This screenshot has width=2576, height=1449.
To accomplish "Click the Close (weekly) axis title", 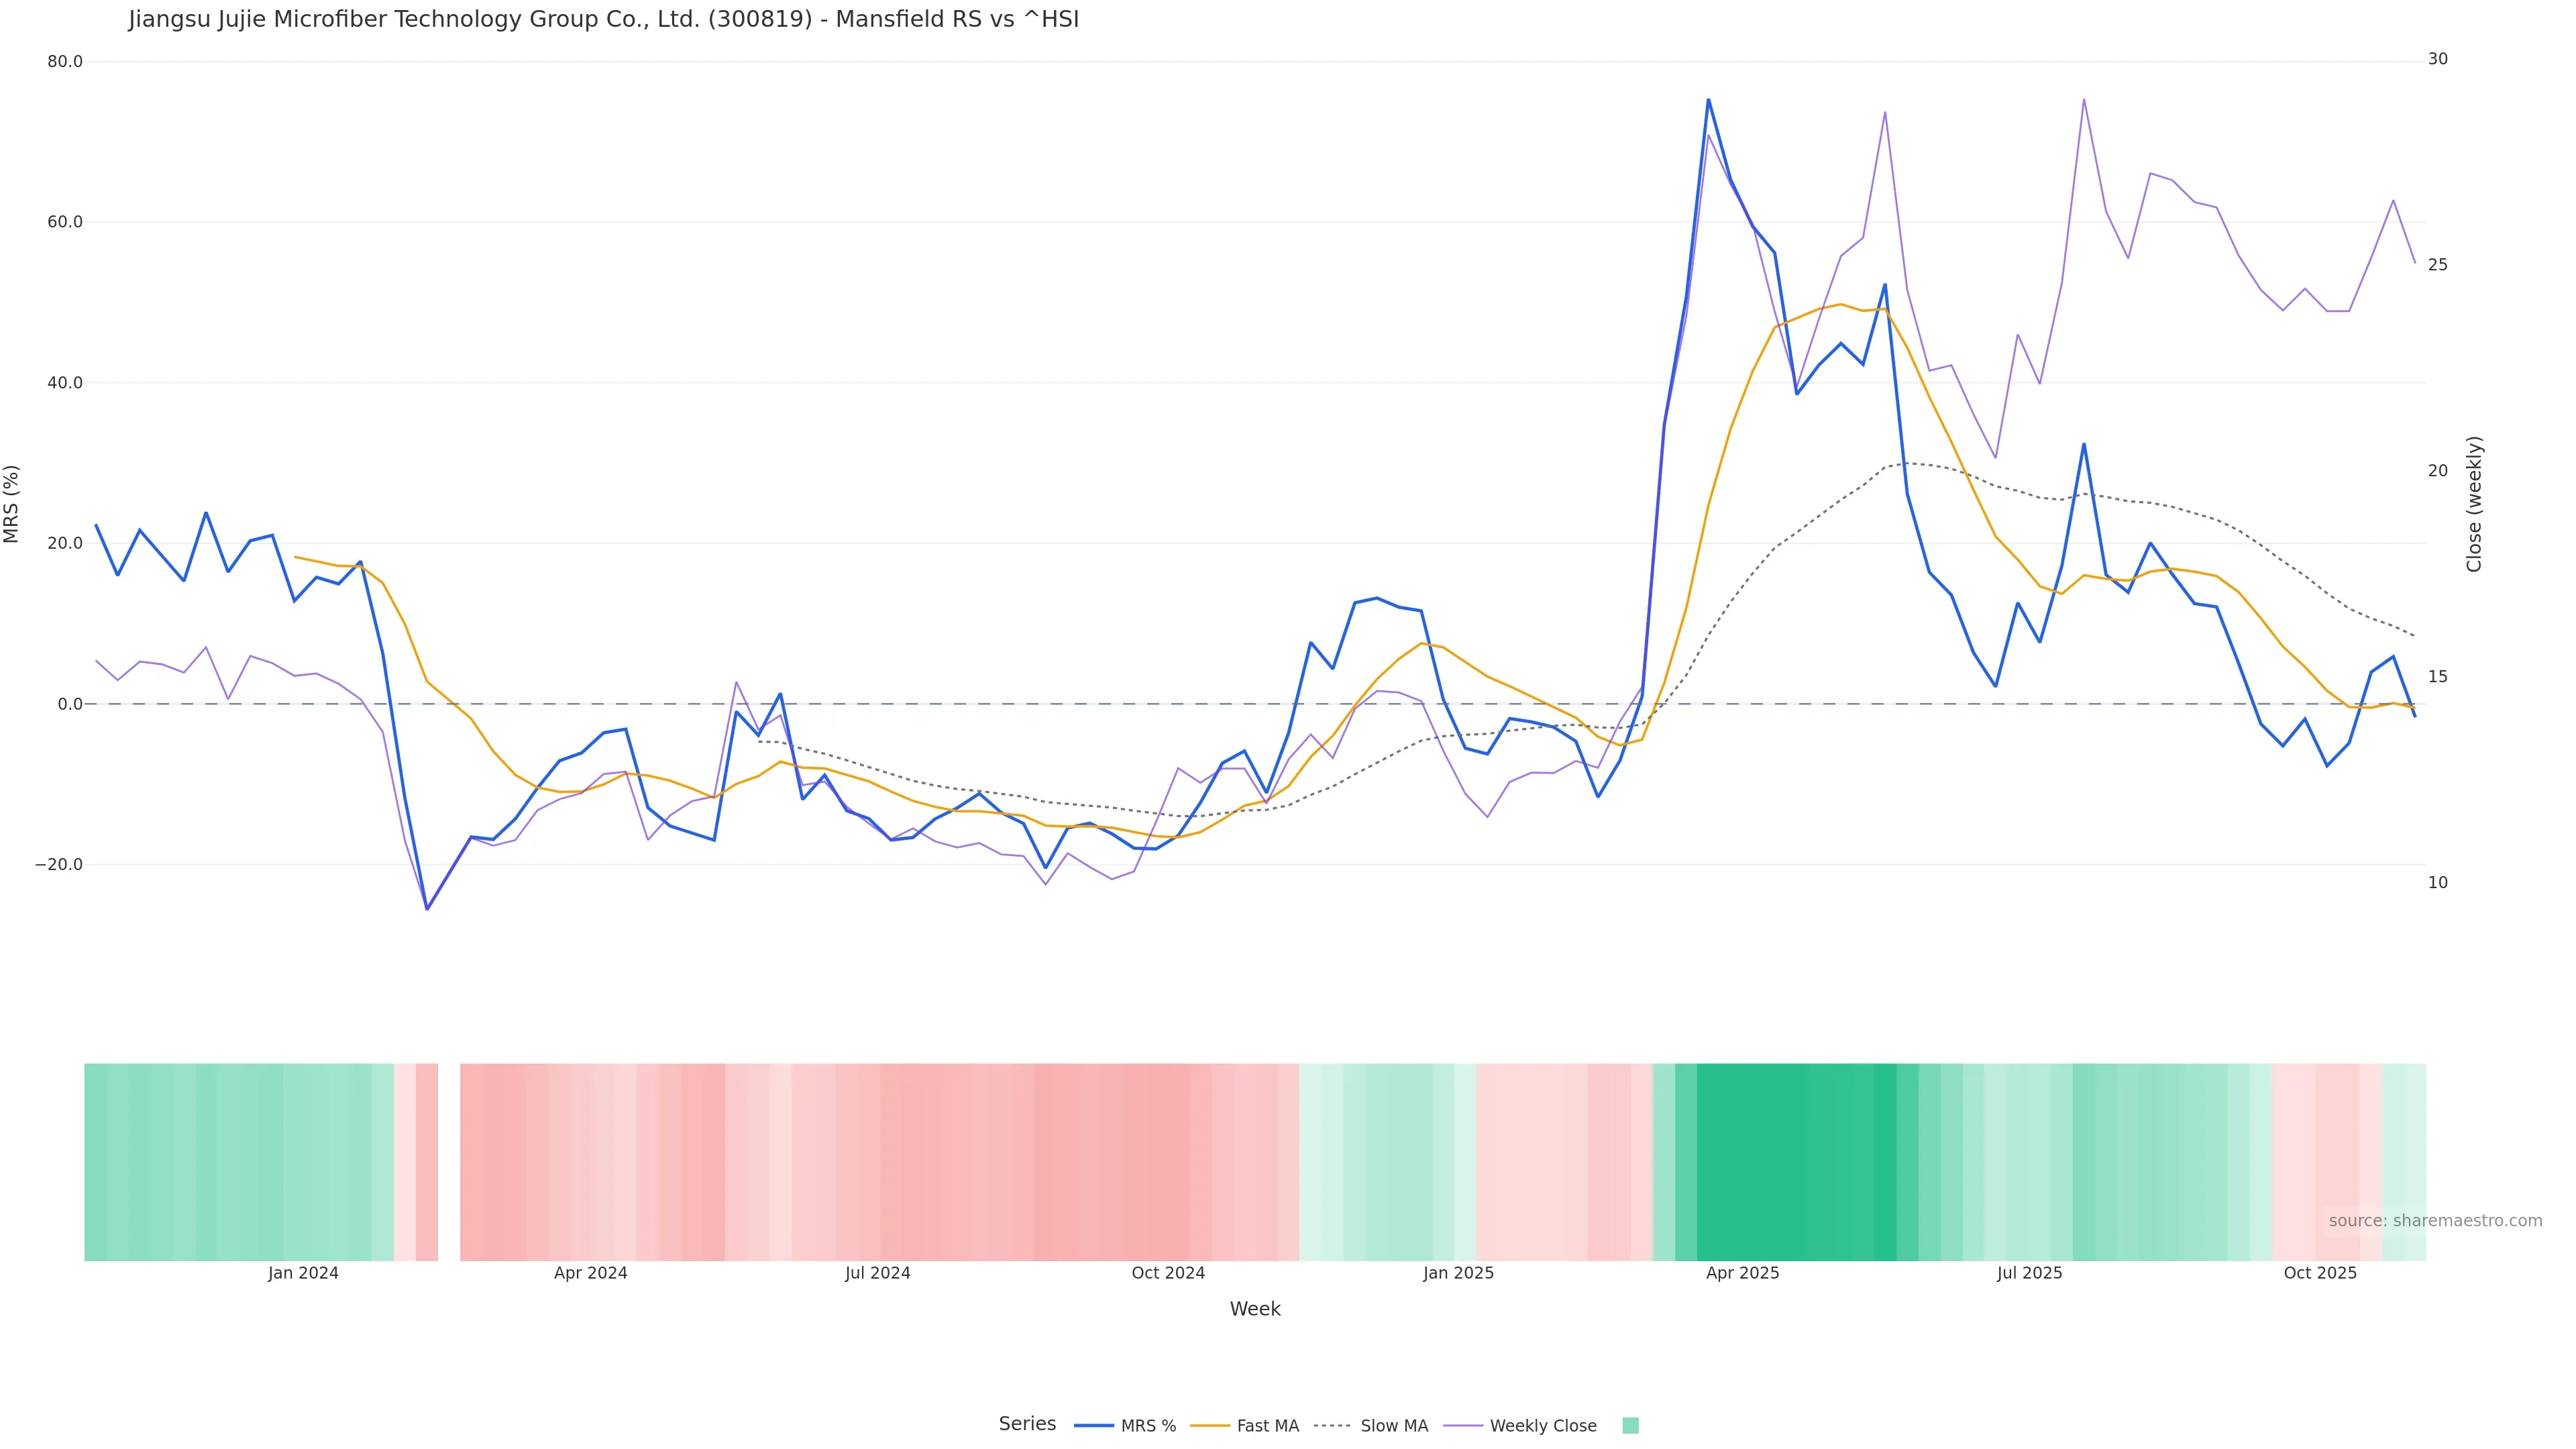I will click(x=2474, y=503).
